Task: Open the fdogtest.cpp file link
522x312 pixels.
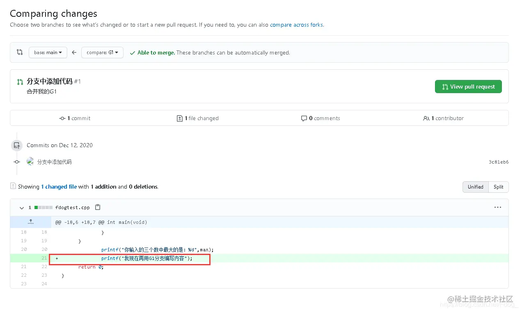Action: click(x=72, y=207)
